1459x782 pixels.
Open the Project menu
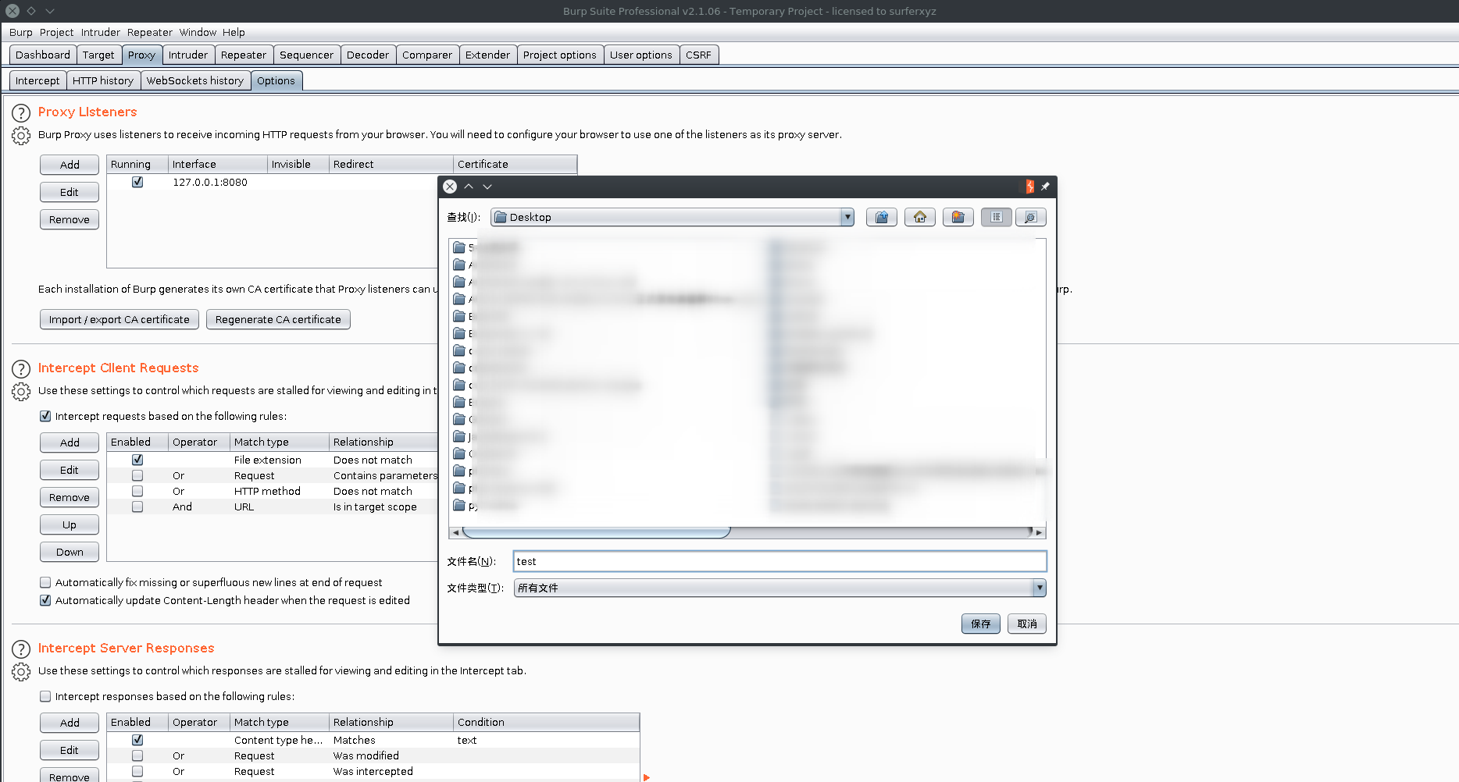[56, 32]
